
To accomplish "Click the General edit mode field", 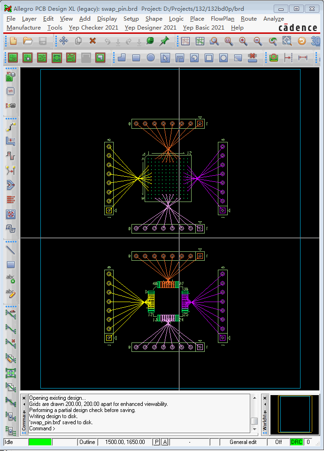I will pyautogui.click(x=243, y=442).
